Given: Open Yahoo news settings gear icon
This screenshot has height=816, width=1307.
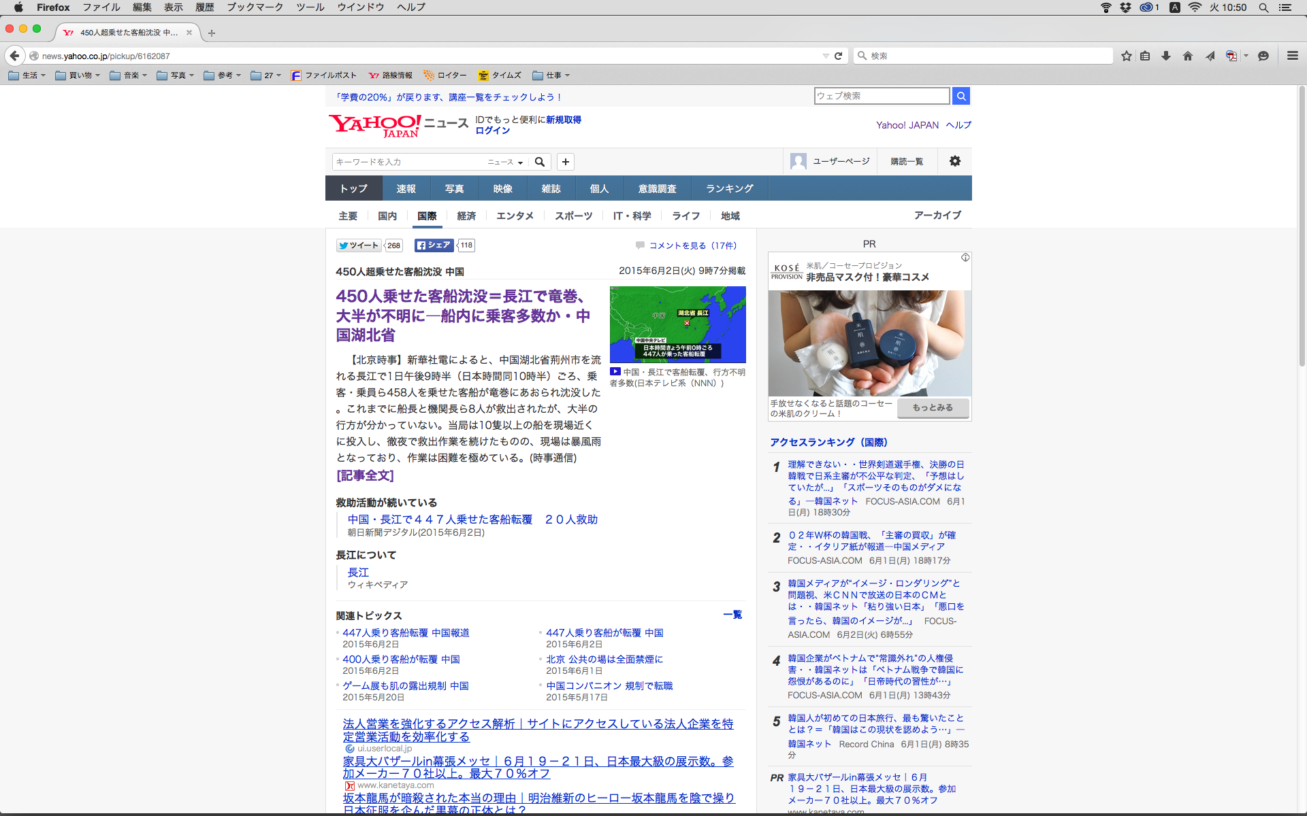Looking at the screenshot, I should pos(955,161).
